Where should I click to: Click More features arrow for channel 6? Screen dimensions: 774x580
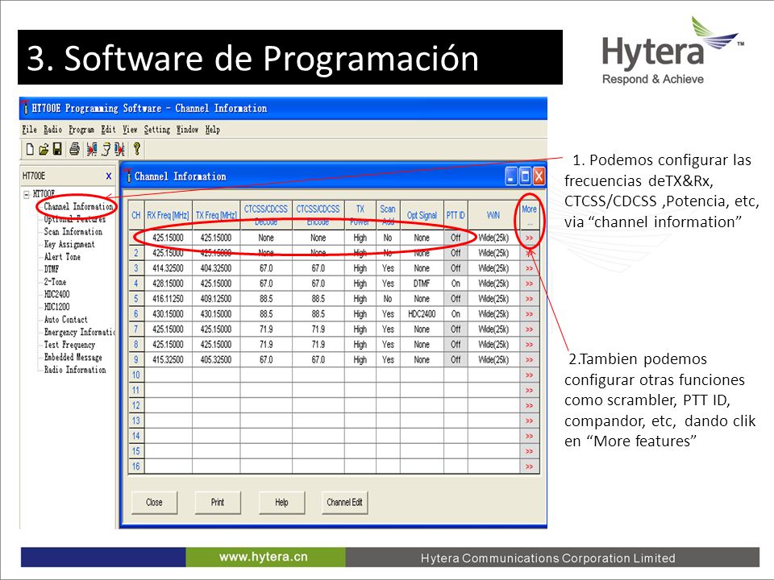tap(530, 314)
